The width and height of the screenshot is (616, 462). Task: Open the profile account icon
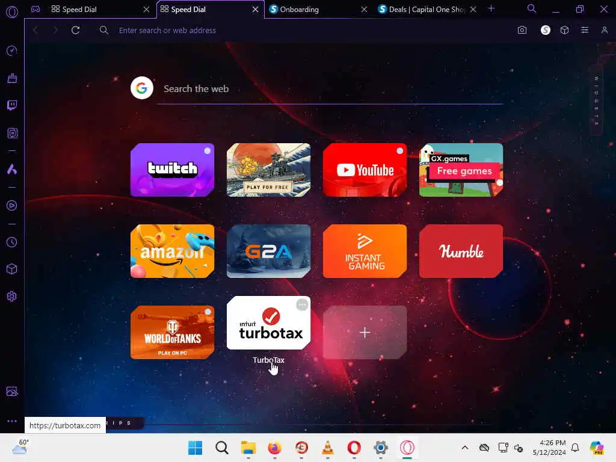pyautogui.click(x=604, y=30)
